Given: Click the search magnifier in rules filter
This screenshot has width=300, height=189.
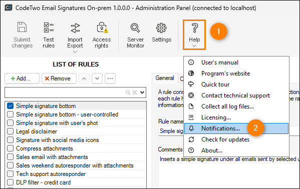Looking at the screenshot, I should pyautogui.click(x=128, y=92).
